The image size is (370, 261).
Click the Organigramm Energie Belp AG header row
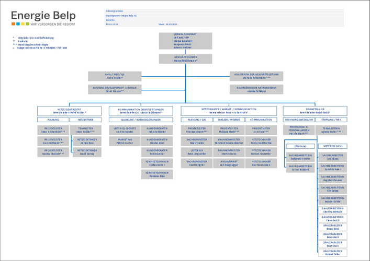pos(224,16)
